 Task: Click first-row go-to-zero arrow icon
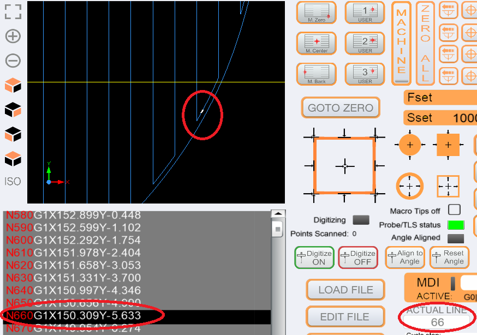(x=449, y=10)
